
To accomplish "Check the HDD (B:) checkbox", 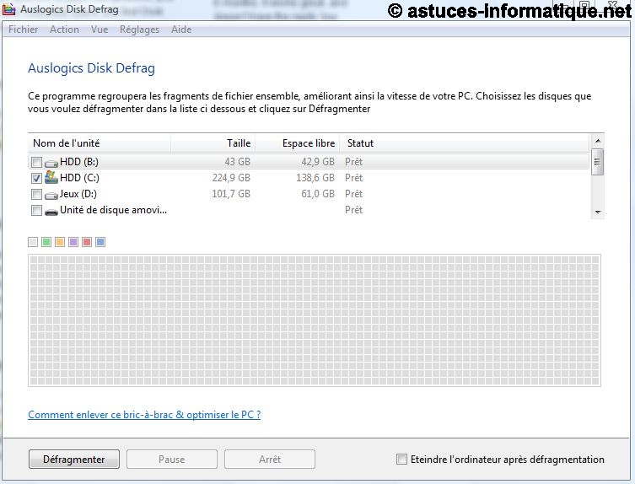I will click(x=36, y=163).
